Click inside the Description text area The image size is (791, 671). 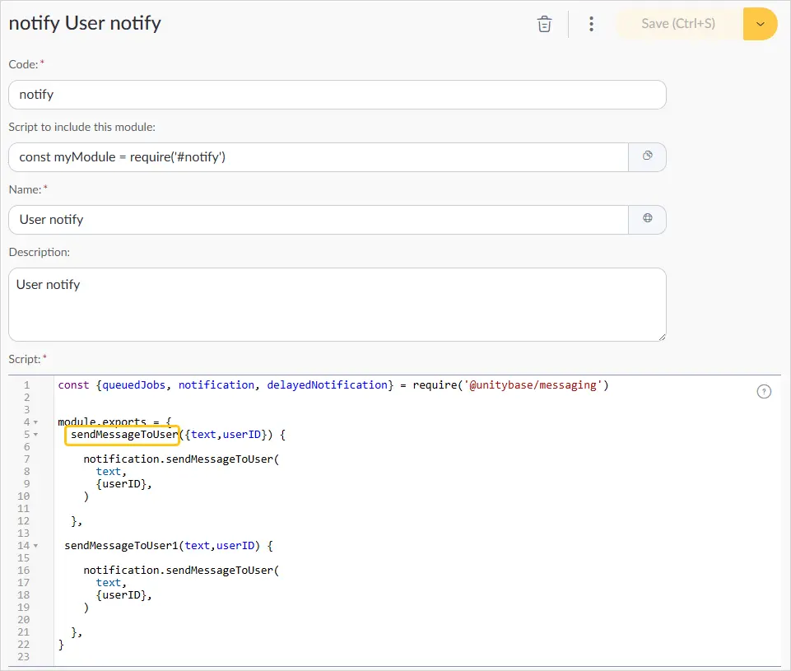click(337, 305)
